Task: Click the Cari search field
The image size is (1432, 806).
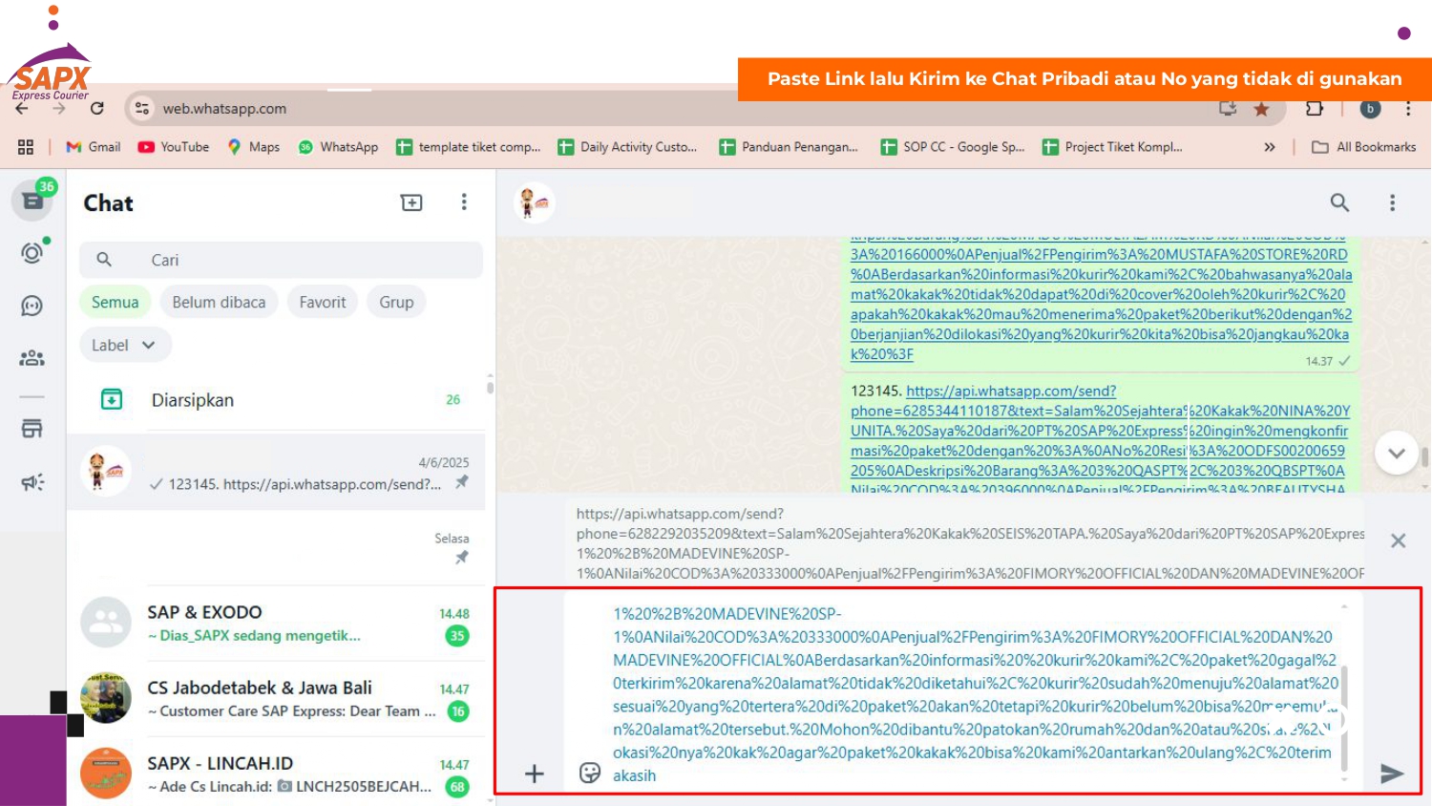Action: pos(282,260)
